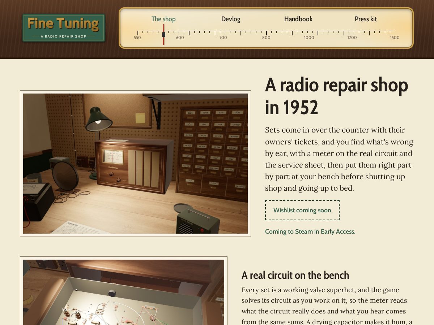This screenshot has height=325, width=434.
Task: Click the 'A radio repair shop in 1952' heading
Action: 337,96
